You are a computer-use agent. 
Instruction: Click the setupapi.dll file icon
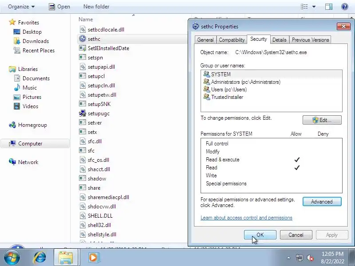(x=83, y=67)
